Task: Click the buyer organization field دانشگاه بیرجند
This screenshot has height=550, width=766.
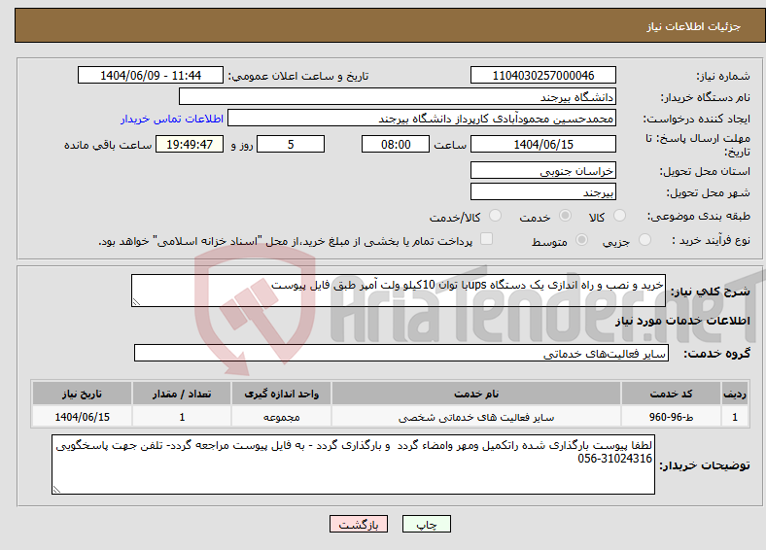Action: pos(398,97)
